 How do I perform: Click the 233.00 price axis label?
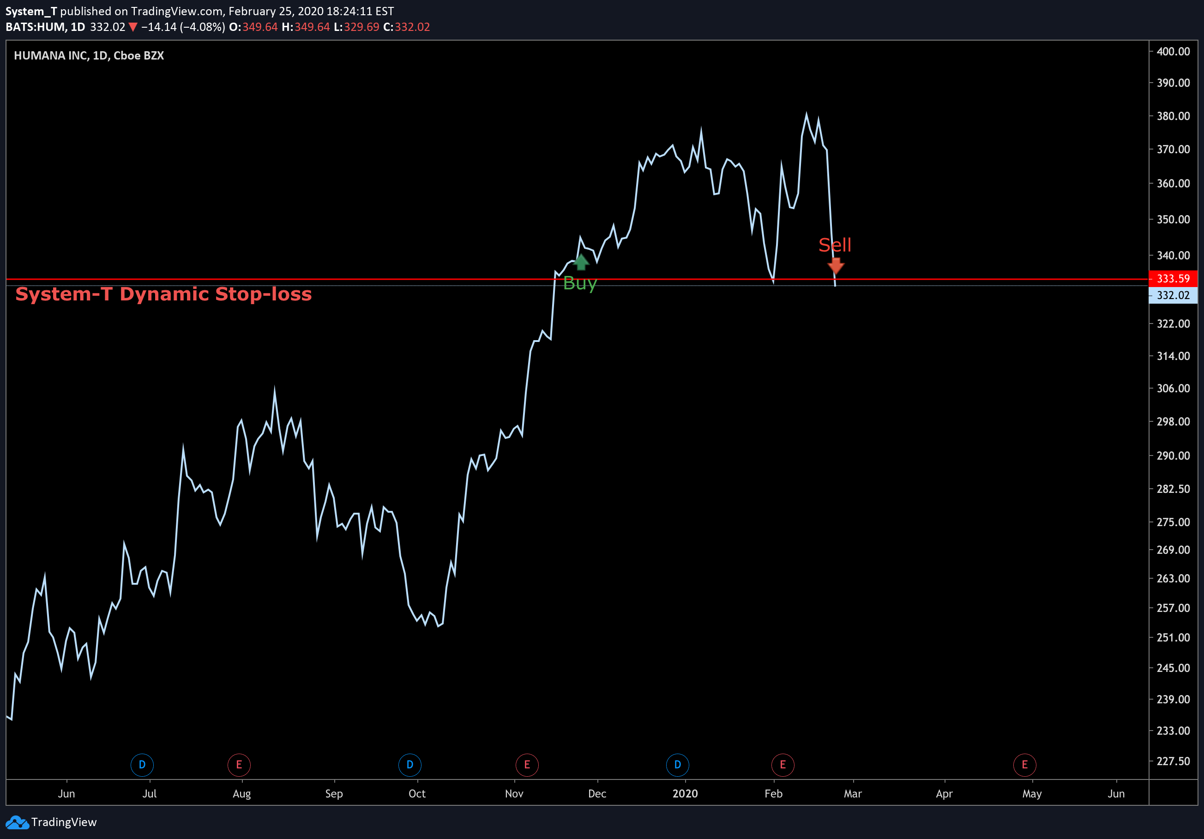point(1173,731)
